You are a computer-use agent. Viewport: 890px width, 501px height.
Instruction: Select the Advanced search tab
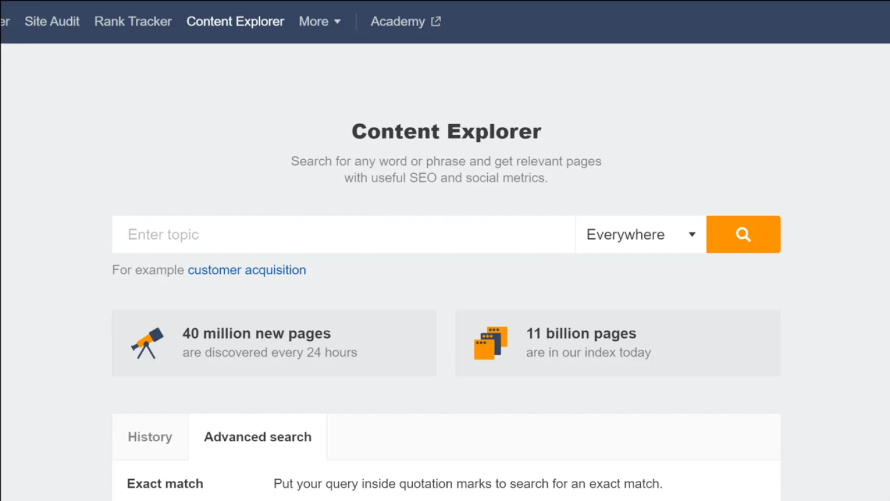click(258, 437)
